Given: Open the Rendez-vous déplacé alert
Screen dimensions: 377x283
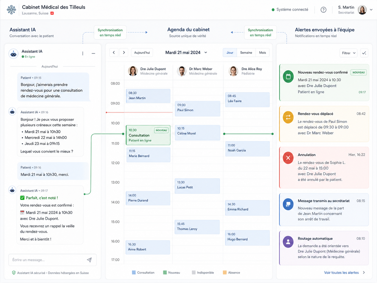Looking at the screenshot, I should click(x=324, y=124).
